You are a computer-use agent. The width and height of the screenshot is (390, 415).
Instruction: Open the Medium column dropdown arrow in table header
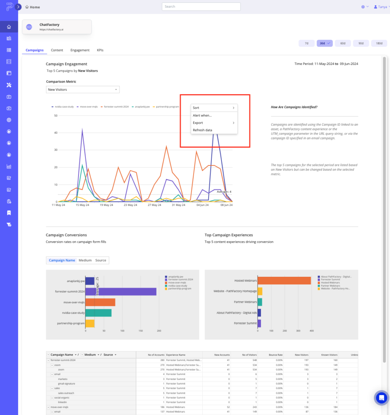tap(98, 355)
